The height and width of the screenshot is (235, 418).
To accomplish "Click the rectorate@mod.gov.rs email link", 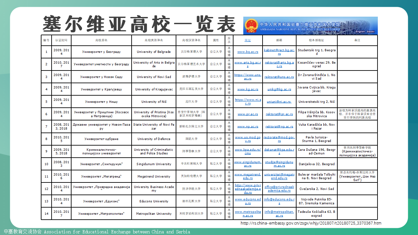I will [x=279, y=139].
